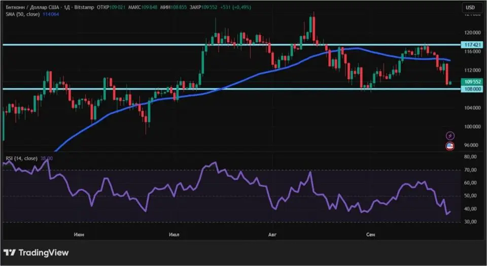Click the 120000 price axis label
The image size is (487, 266).
pyautogui.click(x=472, y=32)
